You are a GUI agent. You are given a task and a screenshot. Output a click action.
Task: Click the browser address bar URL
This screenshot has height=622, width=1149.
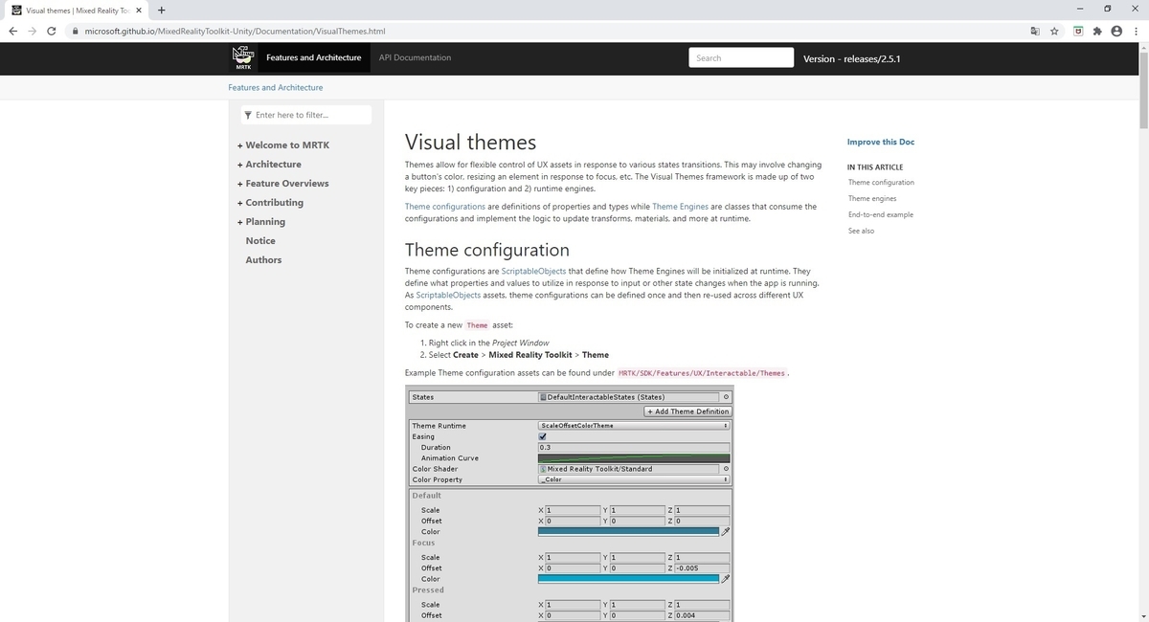click(x=235, y=31)
